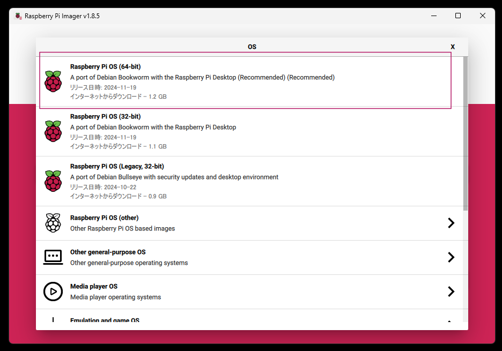Expand the Other general-purpose OS chevron
Viewport: 502px width, 351px height.
pos(451,257)
